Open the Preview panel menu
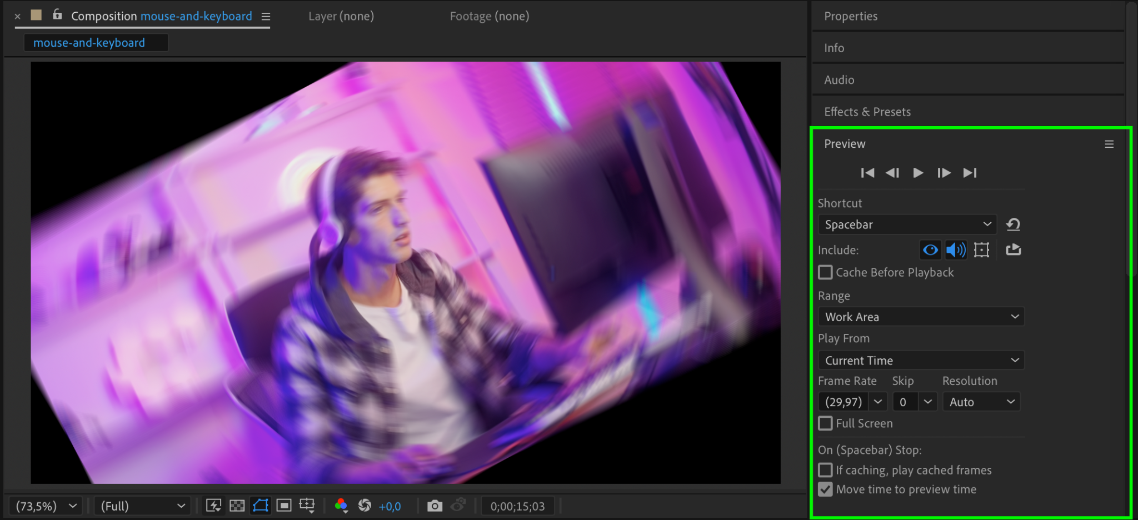Screen dimensions: 1138x520 point(1109,144)
